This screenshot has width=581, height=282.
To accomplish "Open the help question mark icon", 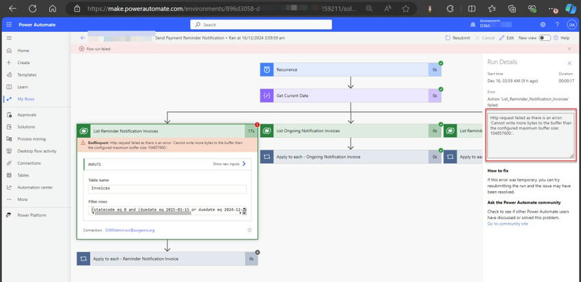I will pos(557,25).
